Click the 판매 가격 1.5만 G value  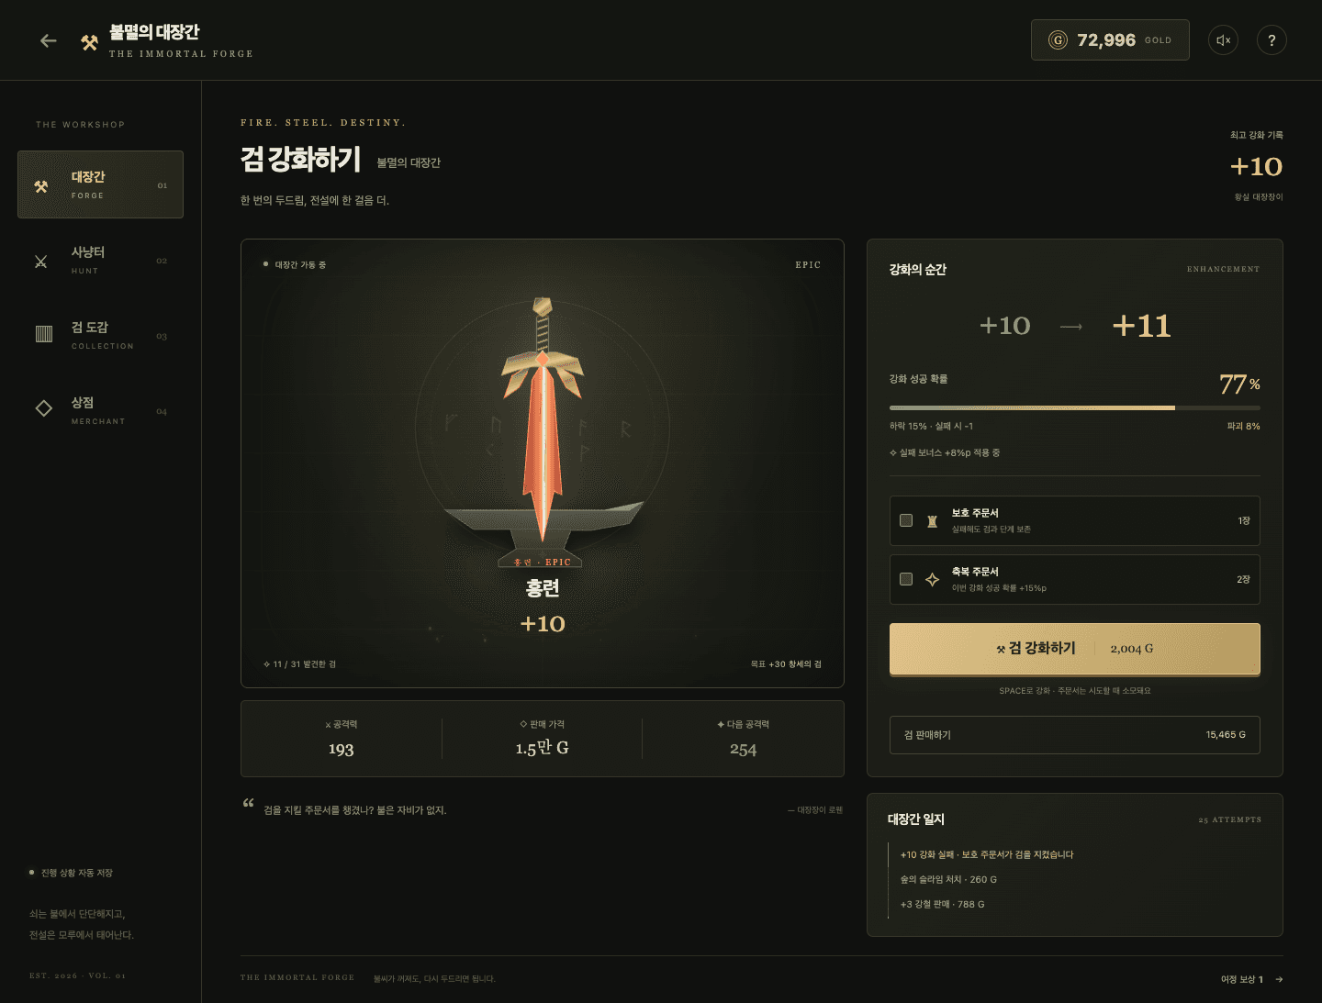click(542, 748)
